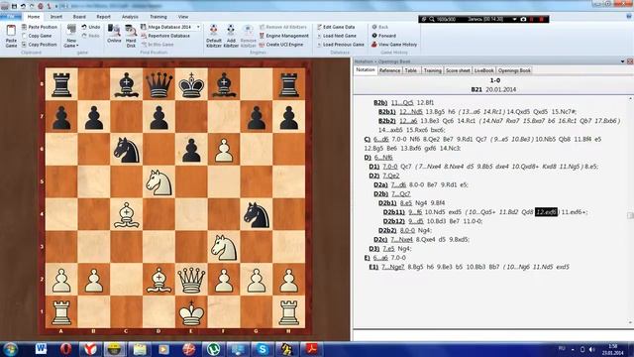Image resolution: width=634 pixels, height=357 pixels.
Task: Switch to the Analysis ribbon tab
Action: (x=130, y=17)
